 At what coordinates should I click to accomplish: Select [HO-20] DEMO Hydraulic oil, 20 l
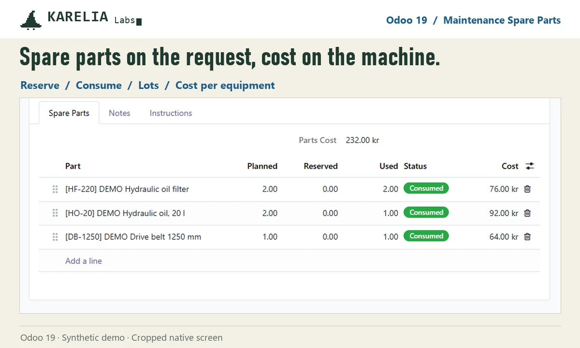pyautogui.click(x=125, y=213)
